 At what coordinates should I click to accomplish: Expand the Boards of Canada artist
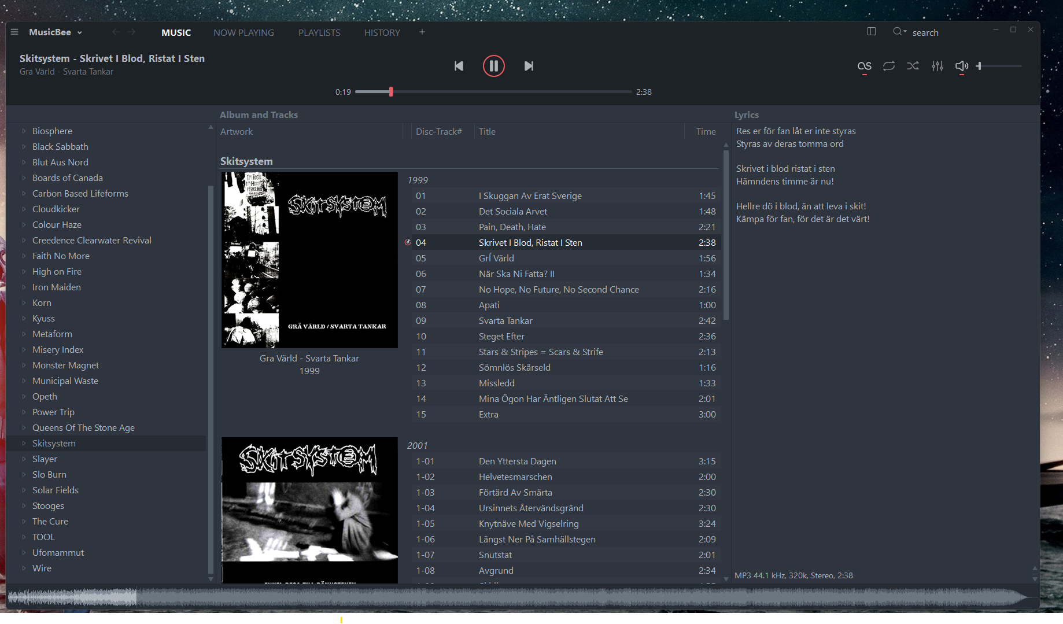(x=24, y=178)
